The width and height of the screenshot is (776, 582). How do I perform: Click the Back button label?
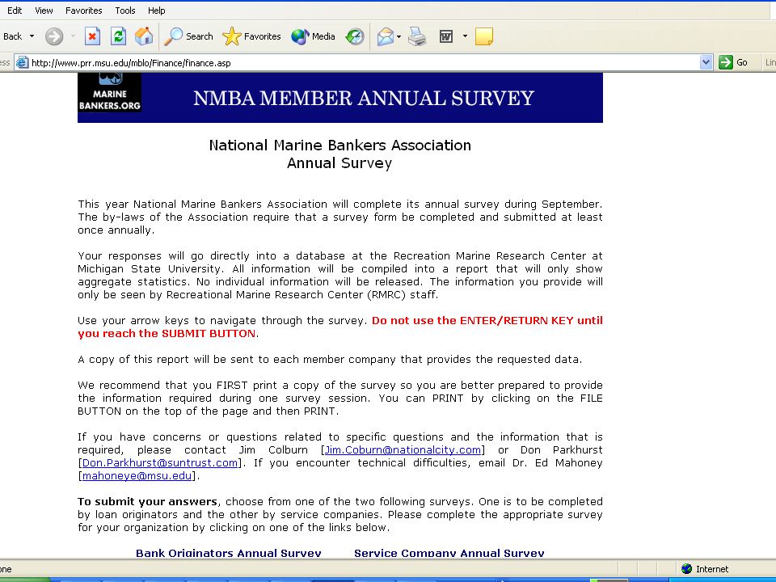pos(12,36)
